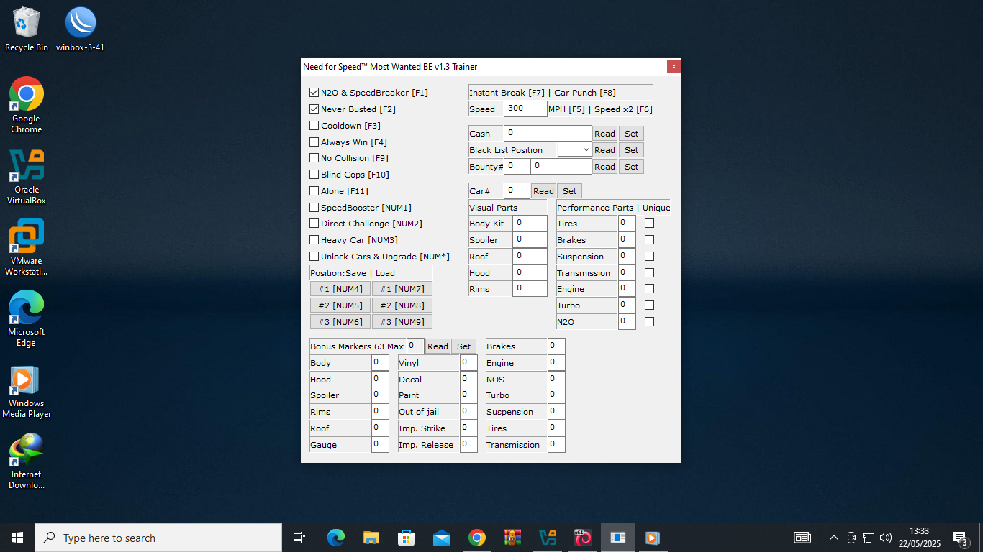The image size is (983, 552).
Task: Click the Body Kit value field
Action: (x=530, y=223)
